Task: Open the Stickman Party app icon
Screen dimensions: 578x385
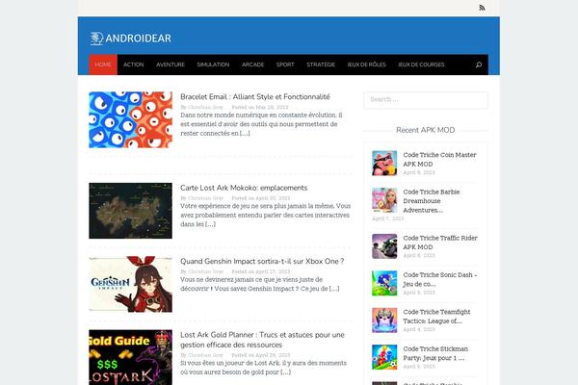Action: (384, 357)
